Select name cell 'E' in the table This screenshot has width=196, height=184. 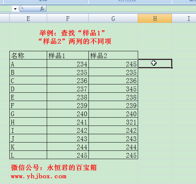[28, 97]
